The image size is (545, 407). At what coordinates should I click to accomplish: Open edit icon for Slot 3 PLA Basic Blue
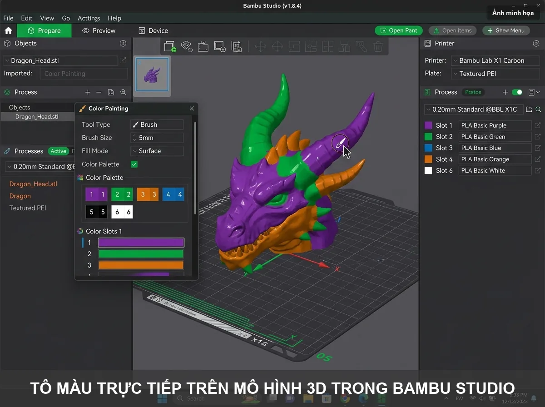click(538, 148)
